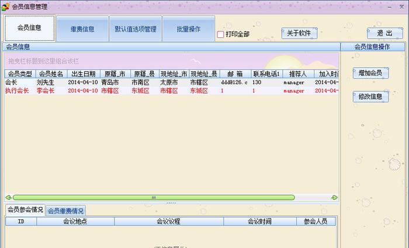Click the ID column header in the lower table
The height and width of the screenshot is (248, 409).
(x=21, y=221)
